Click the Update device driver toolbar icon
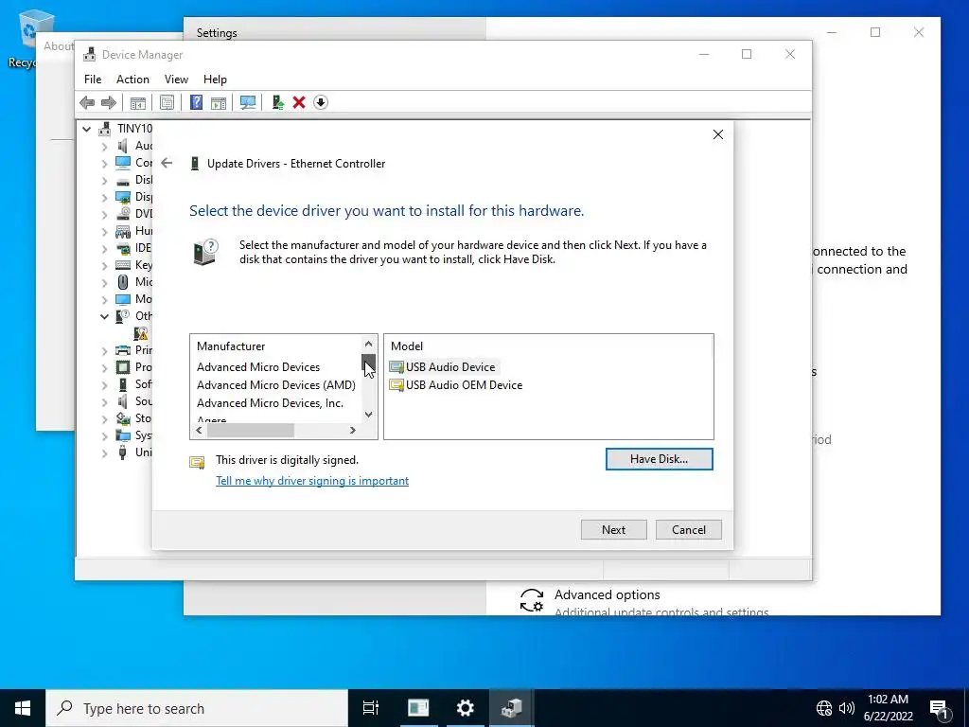Screen dimensions: 969x727 click(x=277, y=102)
